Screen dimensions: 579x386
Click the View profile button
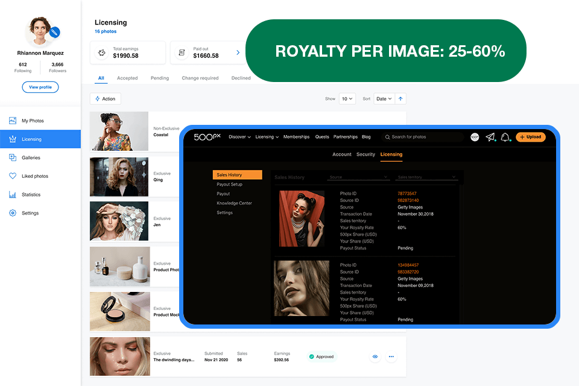point(40,87)
